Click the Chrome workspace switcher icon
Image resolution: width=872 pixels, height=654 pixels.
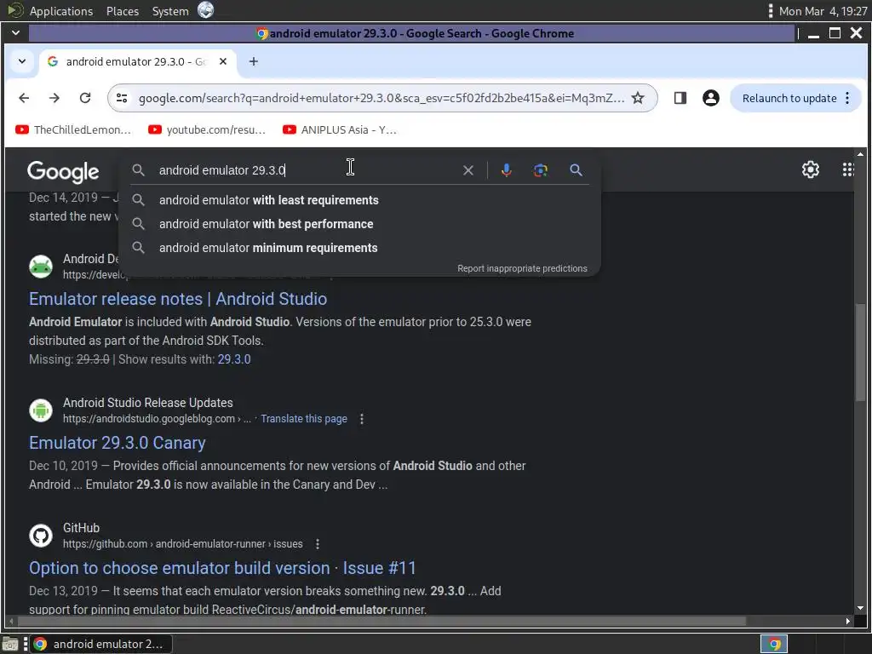[773, 644]
